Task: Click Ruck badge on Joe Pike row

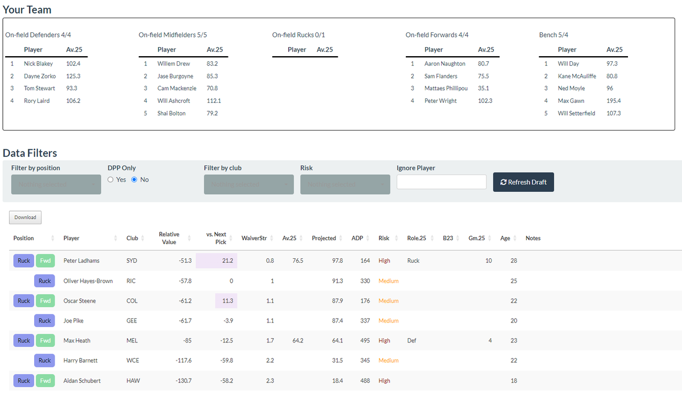Action: [45, 320]
